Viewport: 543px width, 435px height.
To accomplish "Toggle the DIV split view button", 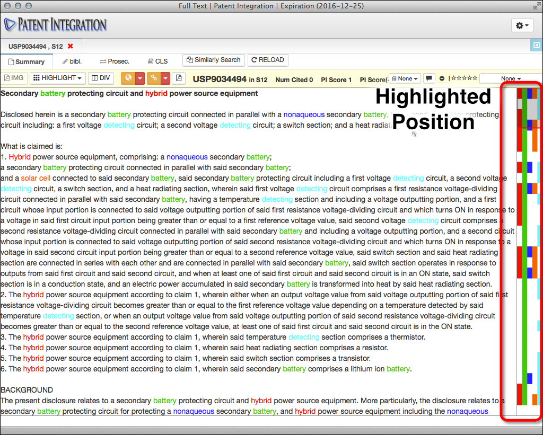I will (x=101, y=78).
